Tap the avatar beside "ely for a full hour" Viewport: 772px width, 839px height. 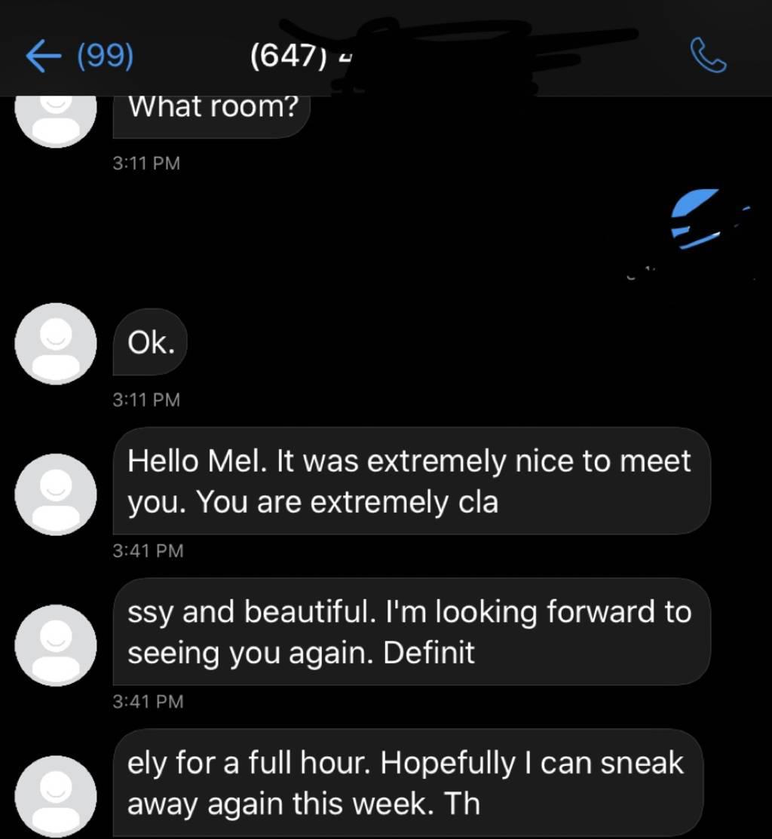[57, 795]
